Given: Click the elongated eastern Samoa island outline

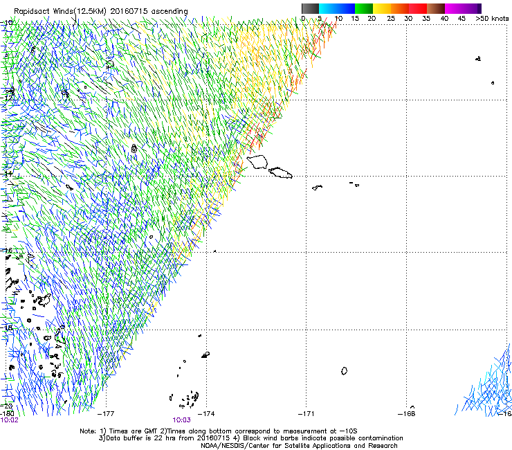Looking at the screenshot, I should (x=280, y=172).
